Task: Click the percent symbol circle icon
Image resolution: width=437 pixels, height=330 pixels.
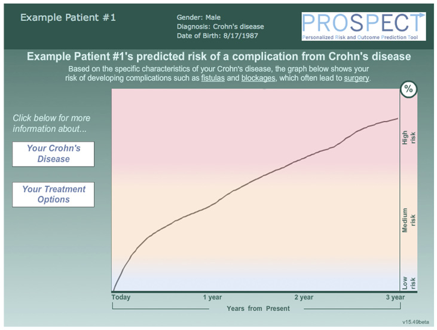Action: [408, 89]
